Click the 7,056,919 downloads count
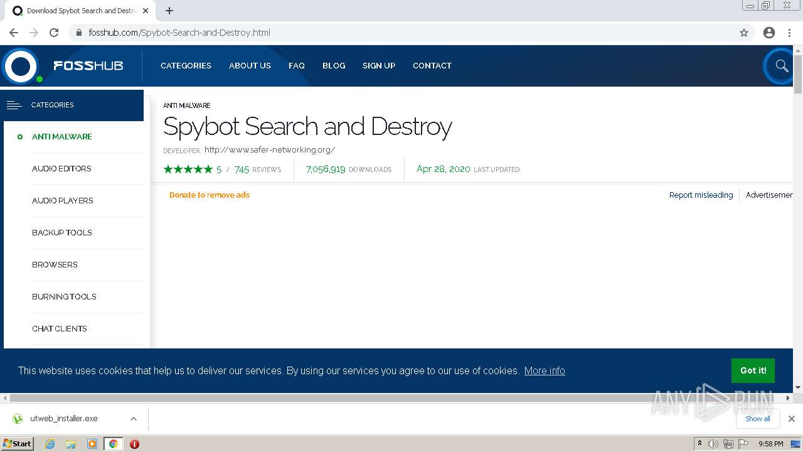The image size is (803, 452). click(326, 169)
